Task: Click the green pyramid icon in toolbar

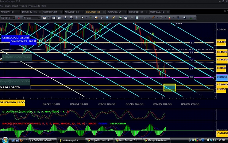Action: coord(191,18)
